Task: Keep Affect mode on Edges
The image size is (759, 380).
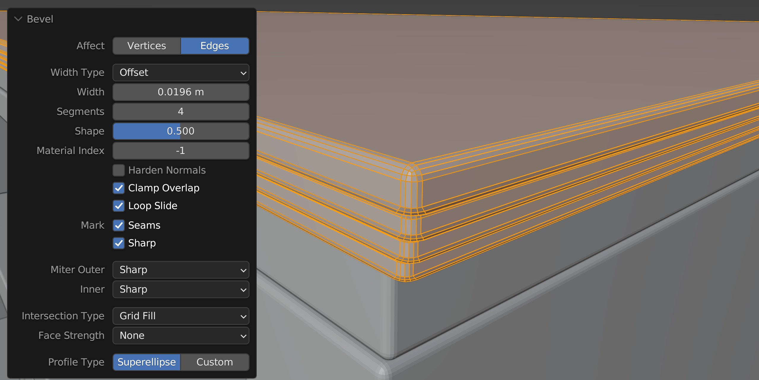Action: 215,46
